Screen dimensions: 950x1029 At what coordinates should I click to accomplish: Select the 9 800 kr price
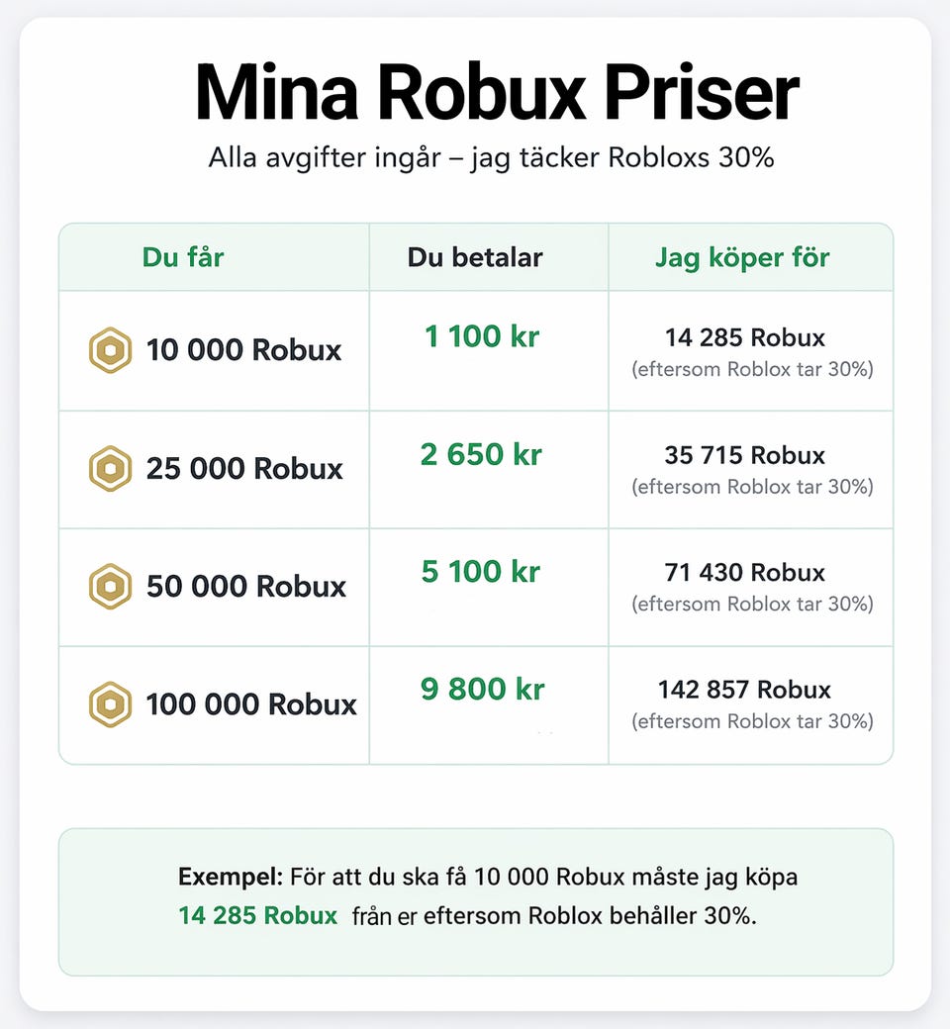pyautogui.click(x=482, y=689)
